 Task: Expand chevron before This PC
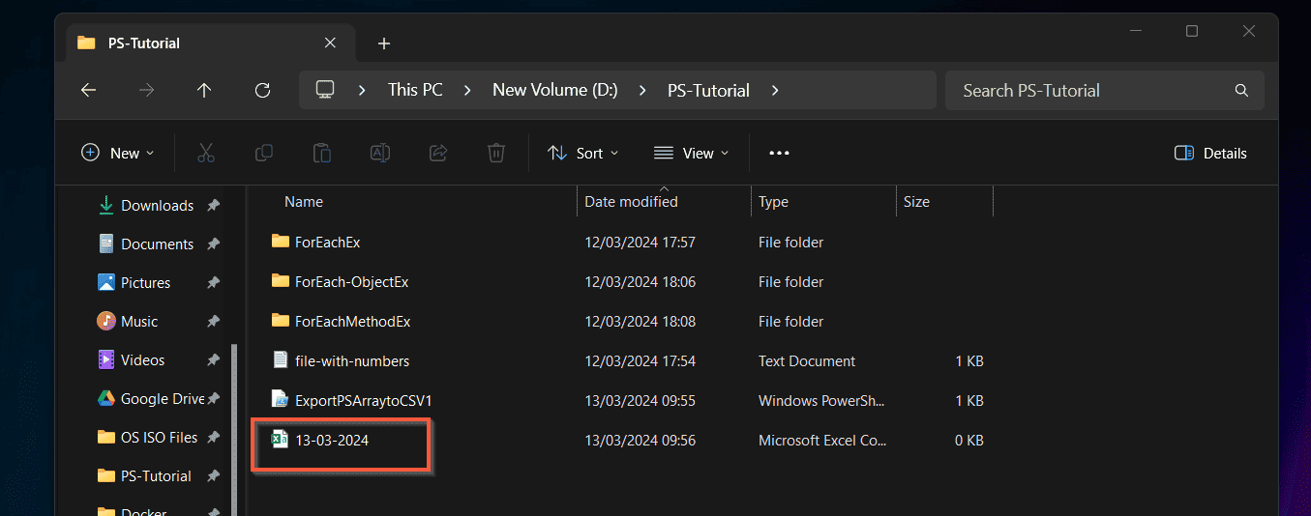(x=362, y=90)
